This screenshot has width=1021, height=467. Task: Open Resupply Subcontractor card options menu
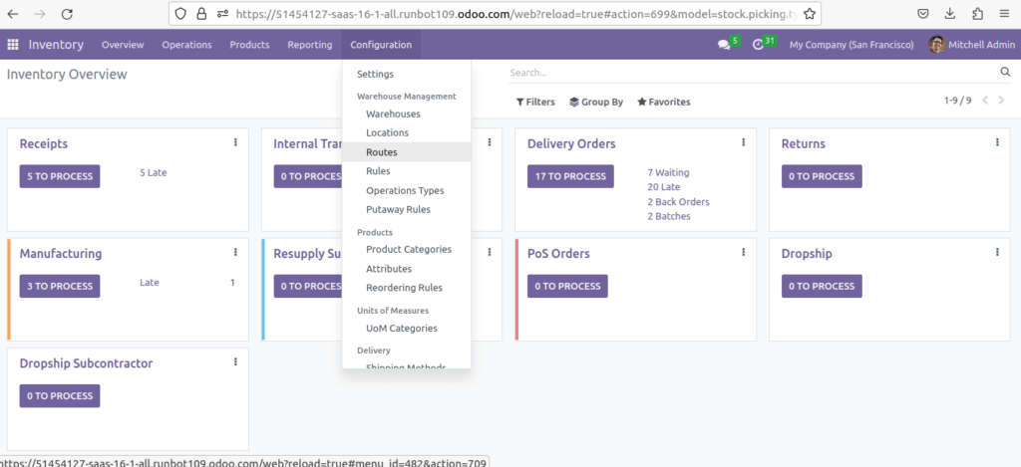tap(490, 252)
